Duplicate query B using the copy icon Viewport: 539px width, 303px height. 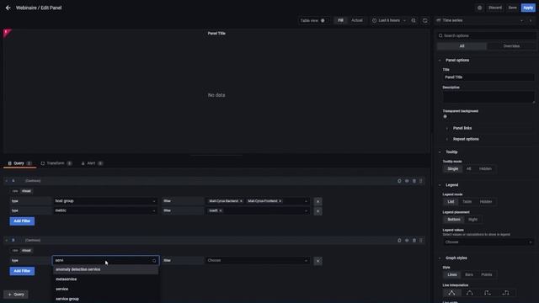click(x=399, y=241)
